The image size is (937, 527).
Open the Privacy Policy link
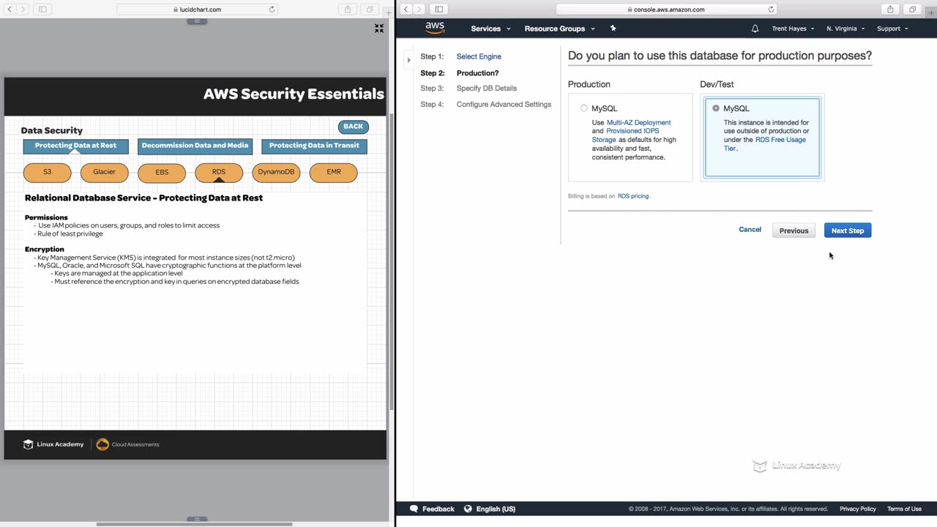point(858,509)
